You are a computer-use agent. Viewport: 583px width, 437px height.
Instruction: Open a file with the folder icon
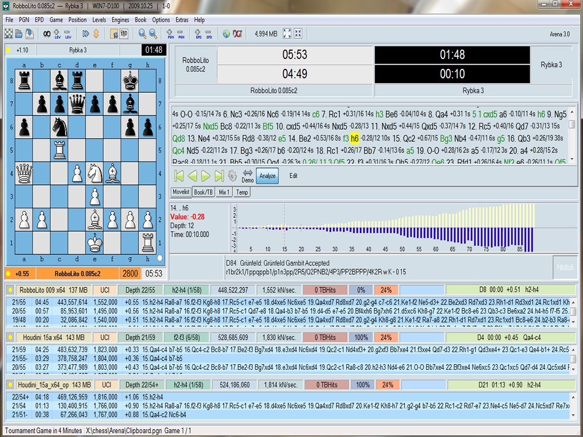pyautogui.click(x=19, y=34)
